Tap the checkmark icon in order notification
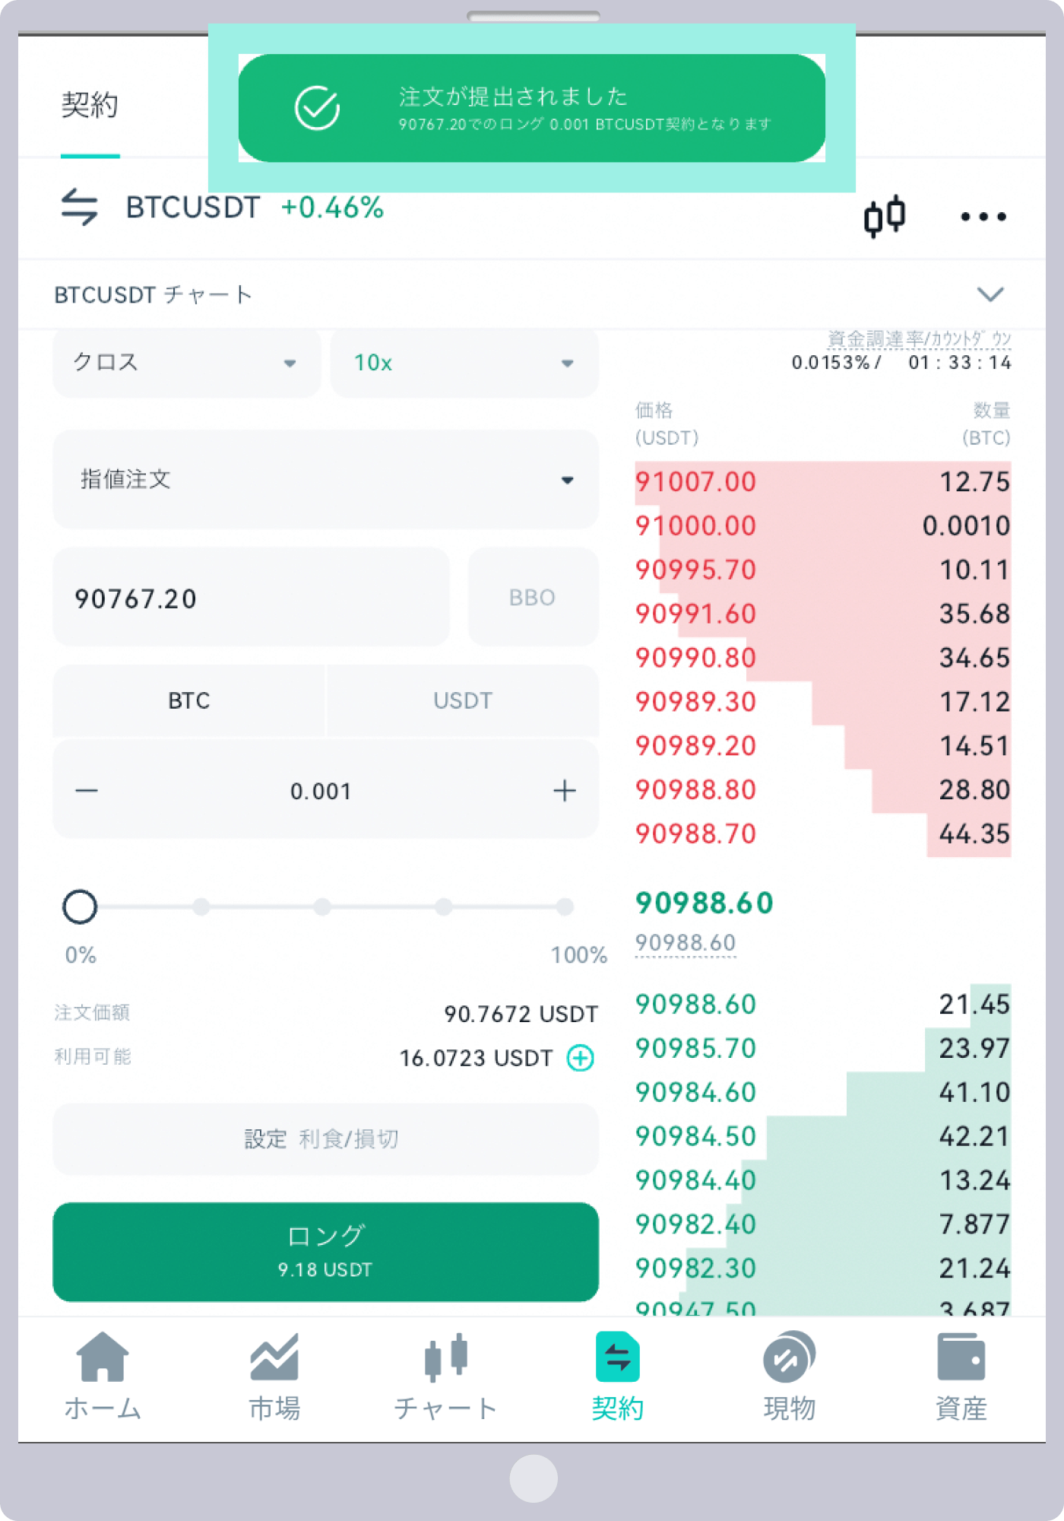Screen dimensions: 1064x1521 (317, 108)
